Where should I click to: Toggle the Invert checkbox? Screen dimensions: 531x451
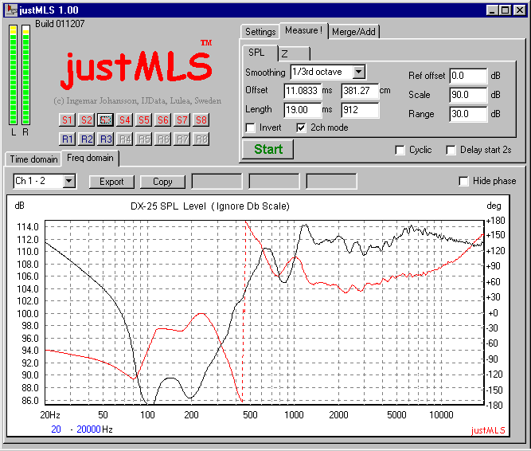pos(251,127)
